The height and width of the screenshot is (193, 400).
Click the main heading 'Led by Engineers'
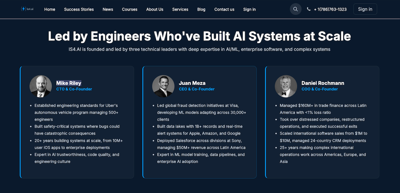(x=199, y=36)
